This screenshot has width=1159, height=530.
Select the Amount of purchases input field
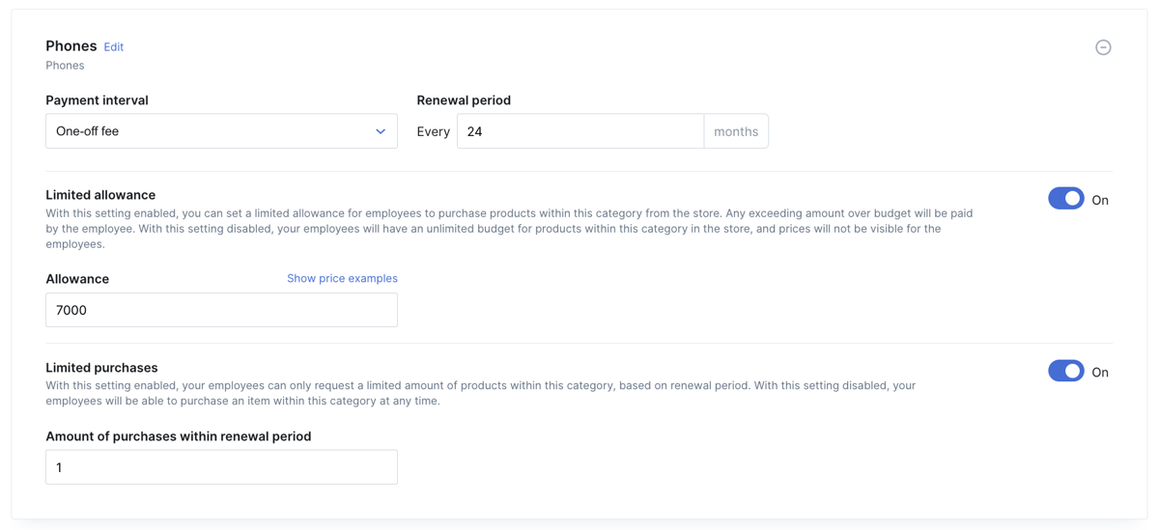click(221, 467)
